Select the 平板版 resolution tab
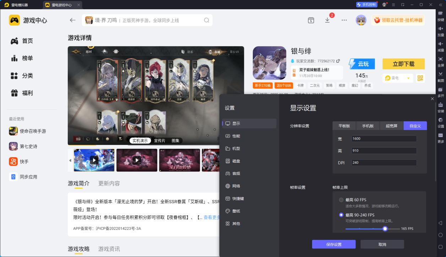This screenshot has height=257, width=446. [x=344, y=126]
